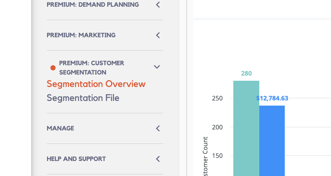Click the 150 y-axis tick label
This screenshot has width=331, height=176.
(217, 156)
